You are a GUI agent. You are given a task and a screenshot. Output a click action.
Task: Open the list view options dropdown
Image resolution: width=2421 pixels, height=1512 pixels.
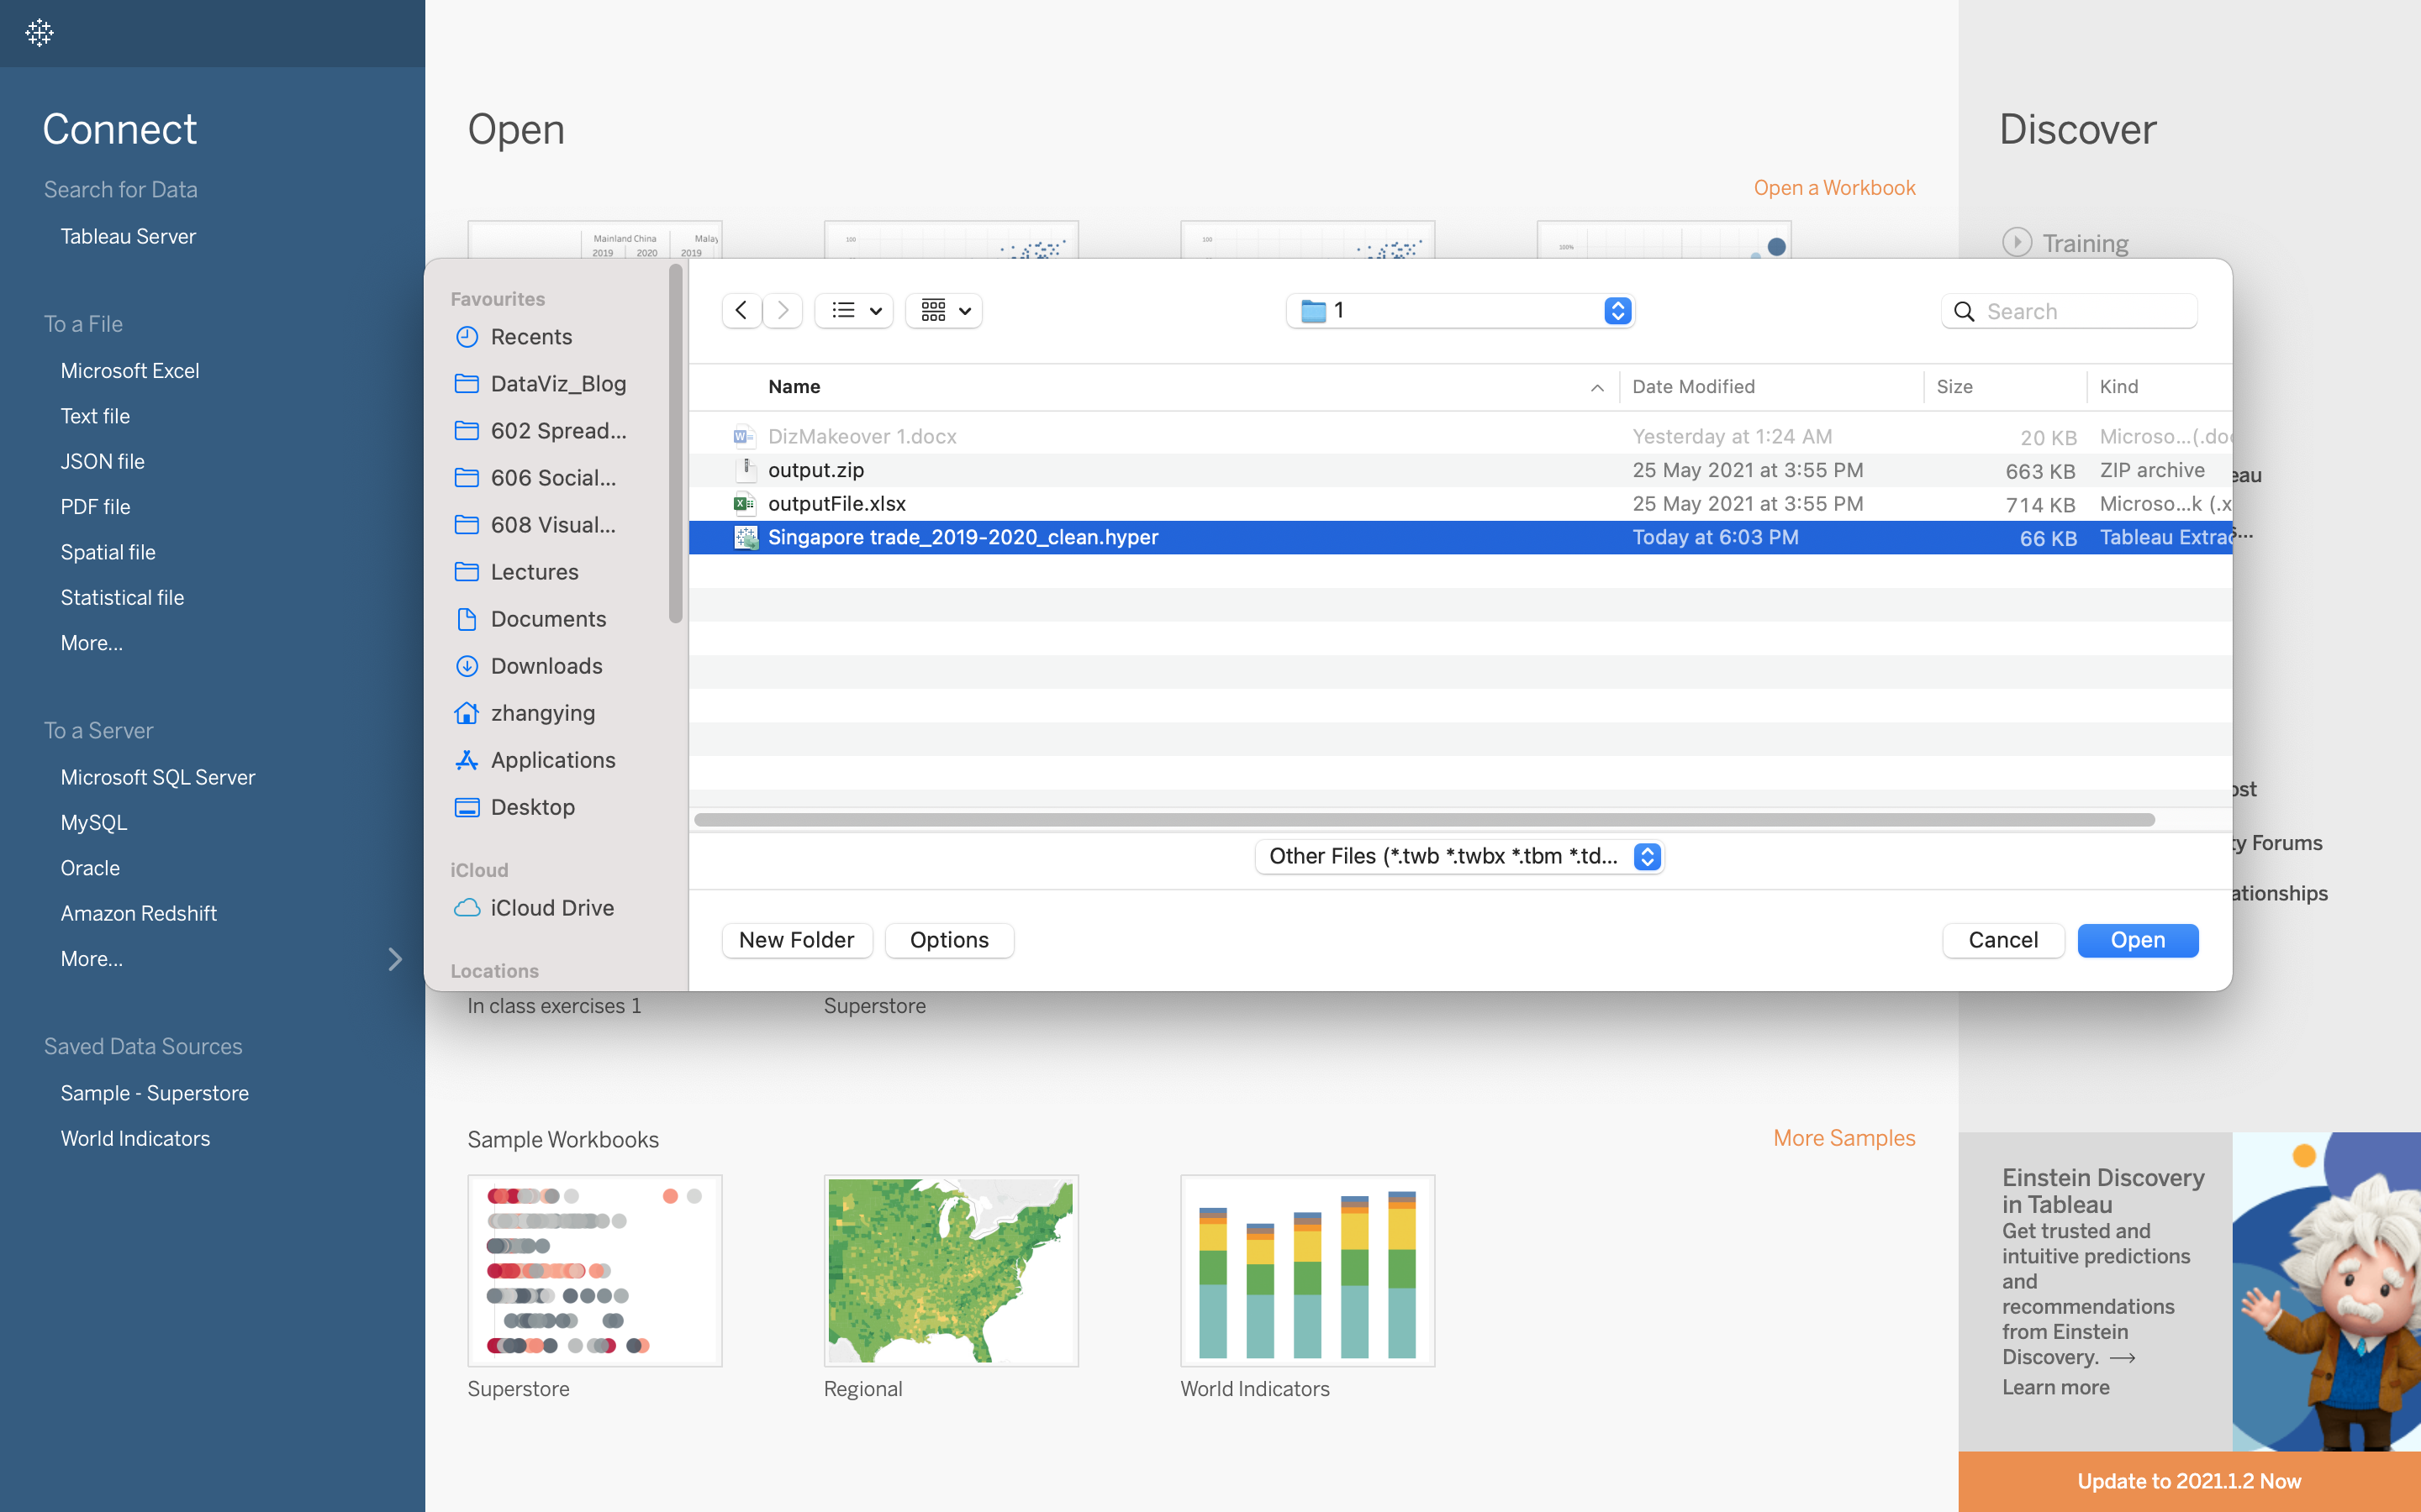(x=854, y=311)
